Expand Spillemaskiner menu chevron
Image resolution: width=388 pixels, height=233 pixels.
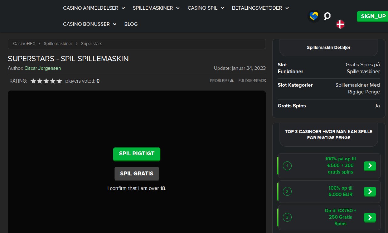178,8
